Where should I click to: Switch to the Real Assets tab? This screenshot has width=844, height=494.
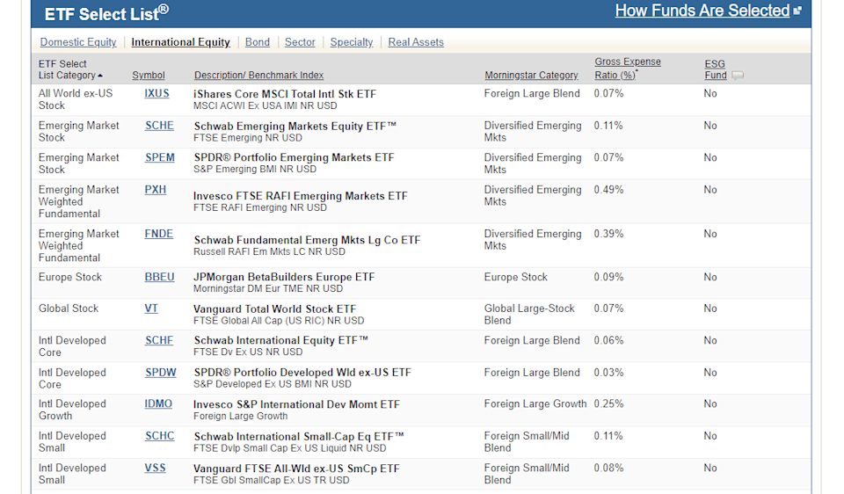coord(416,42)
